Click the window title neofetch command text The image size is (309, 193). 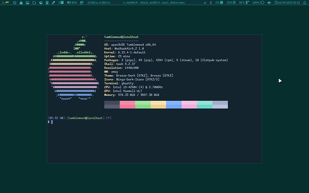[x=154, y=3]
